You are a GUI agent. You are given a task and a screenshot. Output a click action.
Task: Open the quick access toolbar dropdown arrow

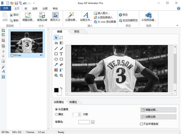tap(33, 3)
